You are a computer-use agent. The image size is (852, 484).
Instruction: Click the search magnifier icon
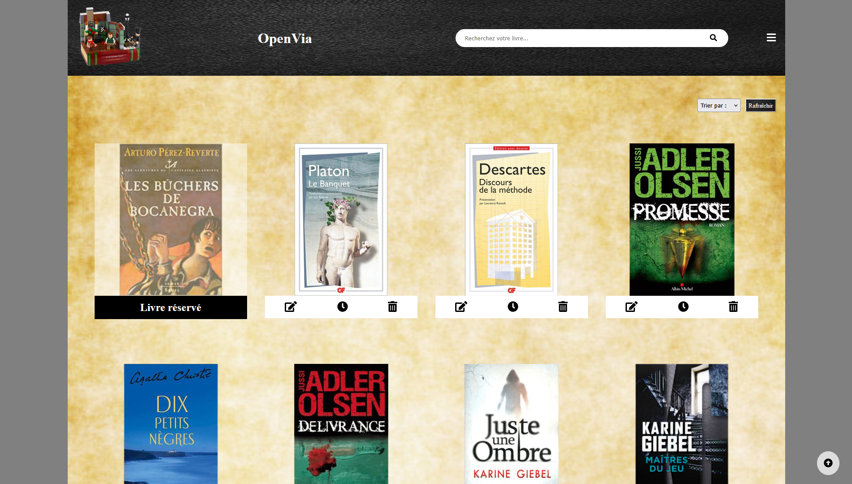point(713,38)
